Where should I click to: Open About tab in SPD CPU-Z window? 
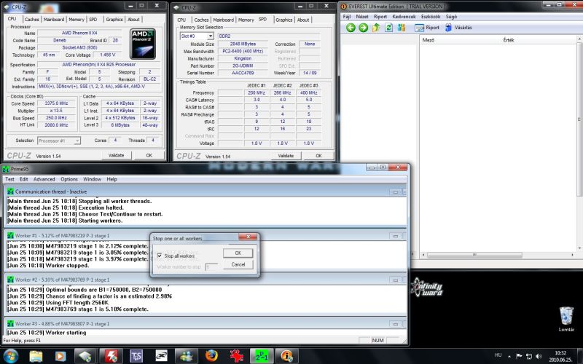pyautogui.click(x=303, y=20)
